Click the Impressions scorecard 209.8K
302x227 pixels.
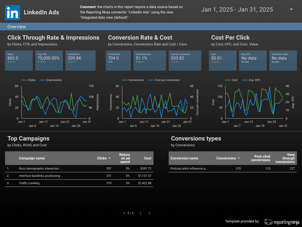(x=81, y=61)
